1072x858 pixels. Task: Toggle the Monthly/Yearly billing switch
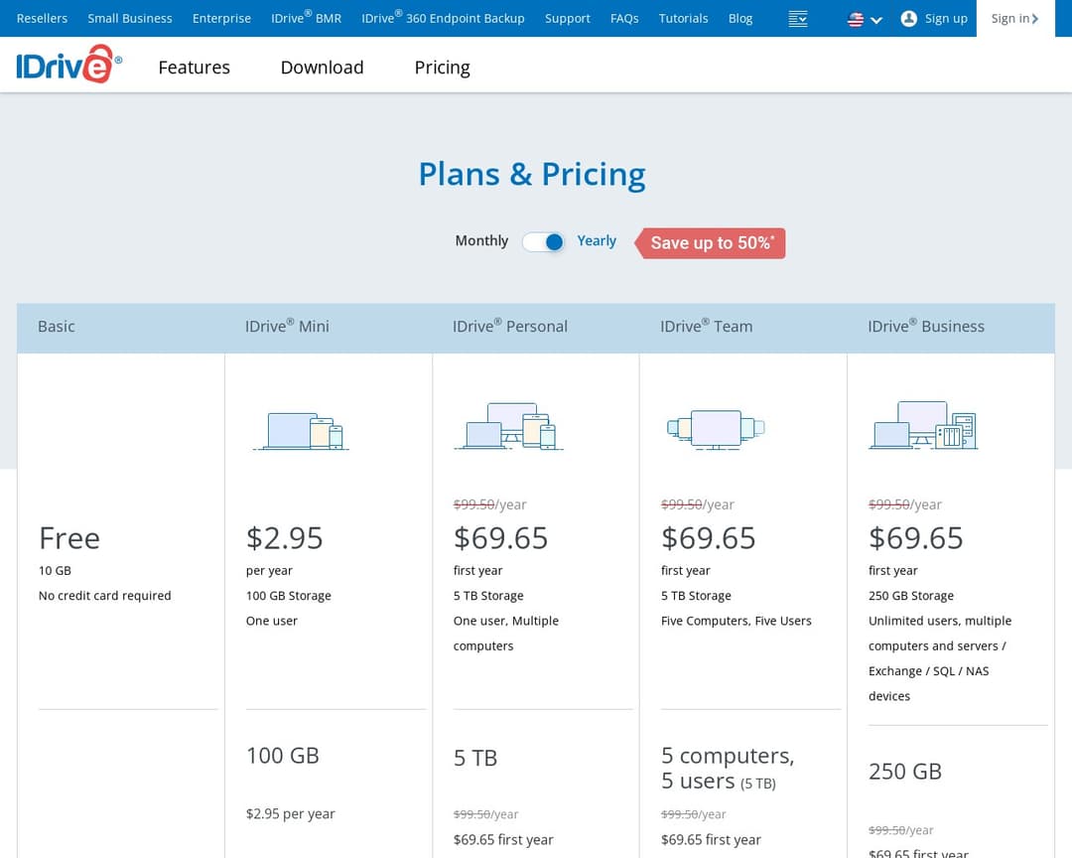tap(544, 242)
